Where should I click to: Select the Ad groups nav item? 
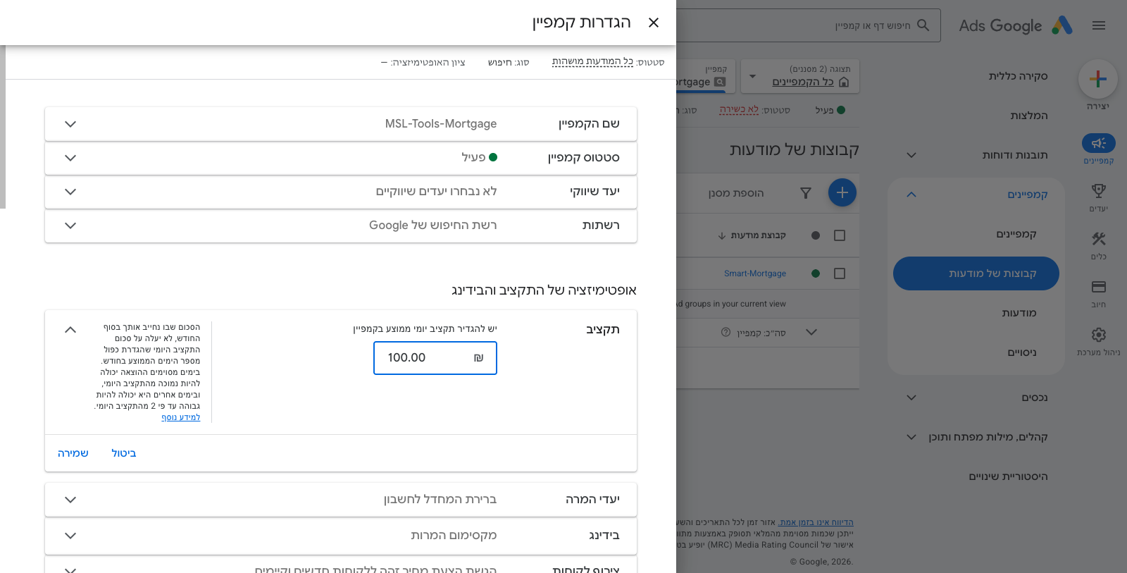tap(976, 273)
